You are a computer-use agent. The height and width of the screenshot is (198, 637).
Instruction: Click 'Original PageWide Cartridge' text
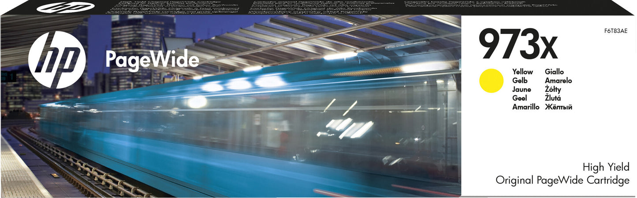[x=562, y=180]
